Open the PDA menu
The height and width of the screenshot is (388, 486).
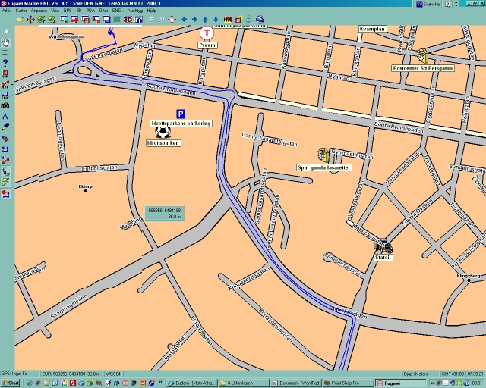click(x=90, y=11)
